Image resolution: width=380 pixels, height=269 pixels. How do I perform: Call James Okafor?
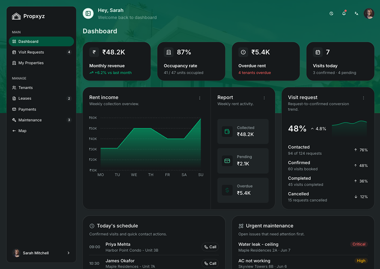[x=210, y=263]
